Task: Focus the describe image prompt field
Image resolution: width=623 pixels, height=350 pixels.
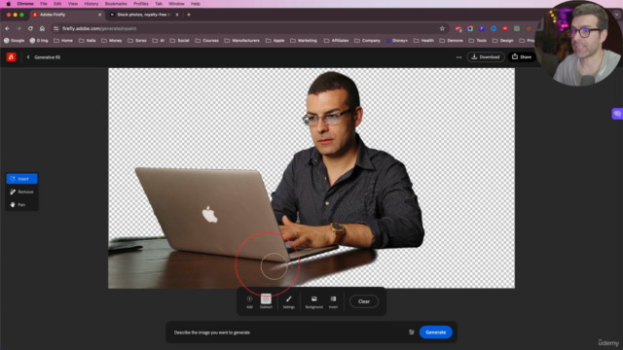Action: click(288, 332)
